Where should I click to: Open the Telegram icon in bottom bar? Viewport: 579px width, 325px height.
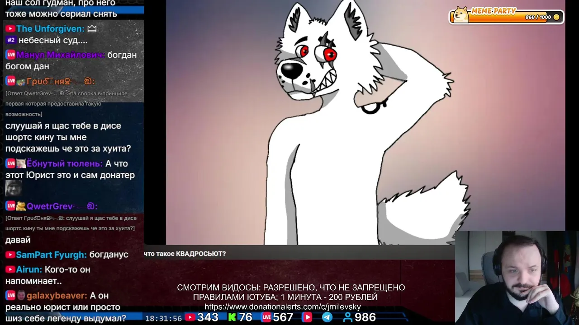click(327, 318)
